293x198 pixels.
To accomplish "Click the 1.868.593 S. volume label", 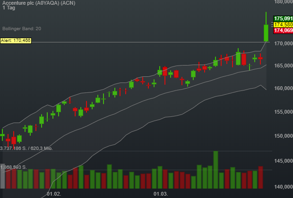I will 13,167.
